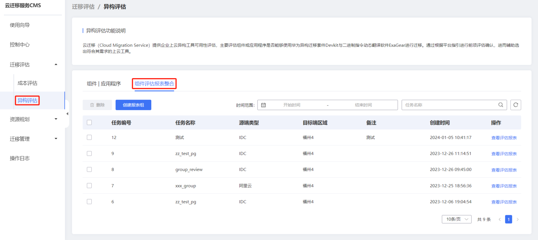
Task: Expand the 迁移管理 menu arrow
Action: pyautogui.click(x=56, y=138)
